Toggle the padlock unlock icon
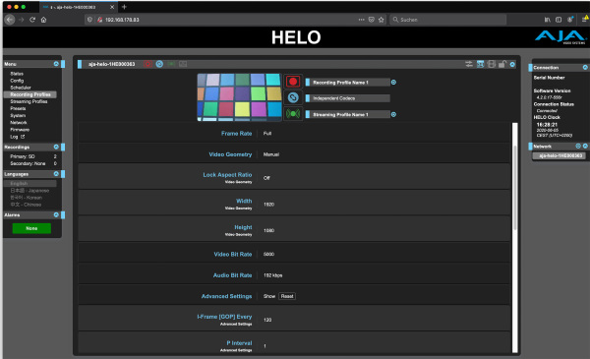The image size is (590, 359). click(501, 64)
